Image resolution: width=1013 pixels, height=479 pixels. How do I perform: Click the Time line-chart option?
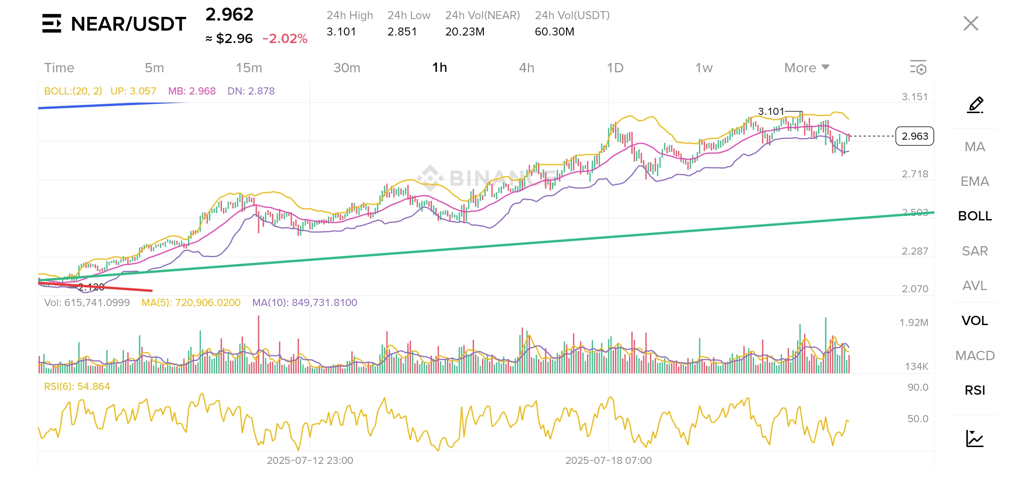click(x=59, y=68)
